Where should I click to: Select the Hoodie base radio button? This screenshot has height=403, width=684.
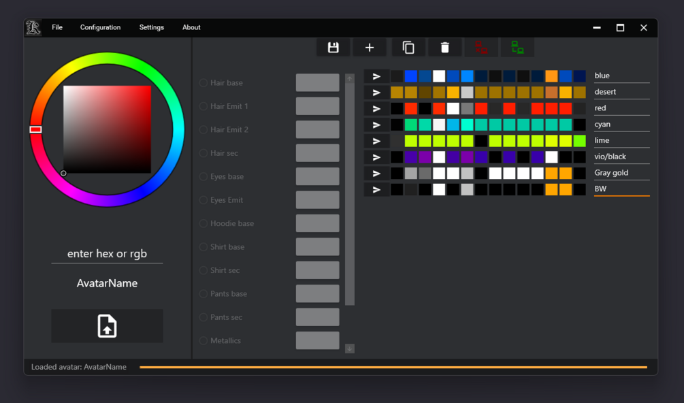pos(203,223)
